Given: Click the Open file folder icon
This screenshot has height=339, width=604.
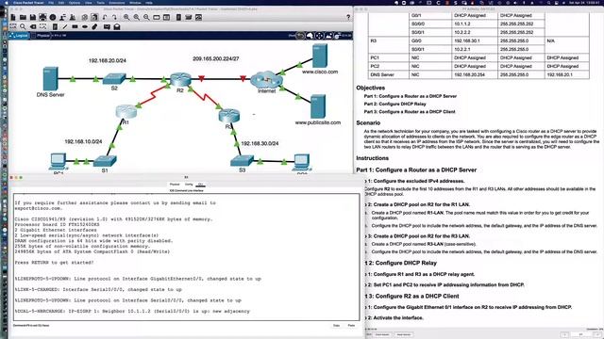Looking at the screenshot, I should point(23,17).
